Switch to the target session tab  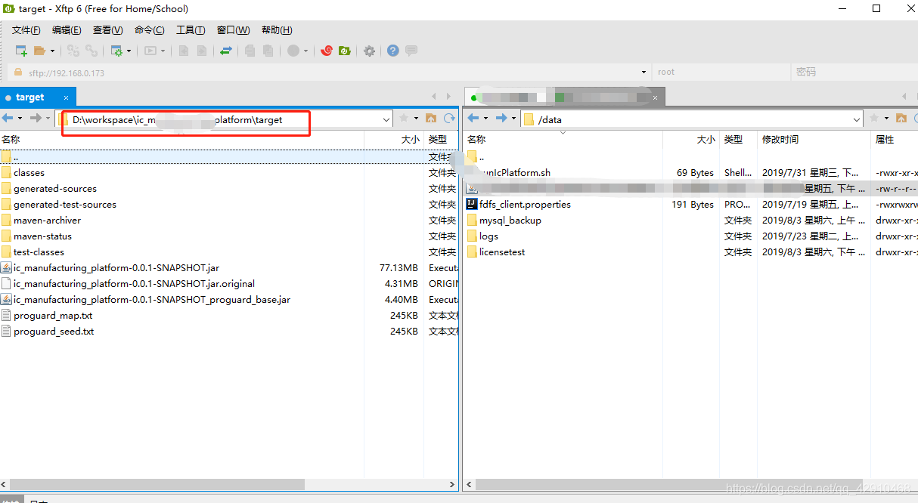(32, 97)
